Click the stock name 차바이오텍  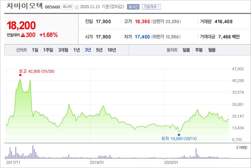coord(24,6)
